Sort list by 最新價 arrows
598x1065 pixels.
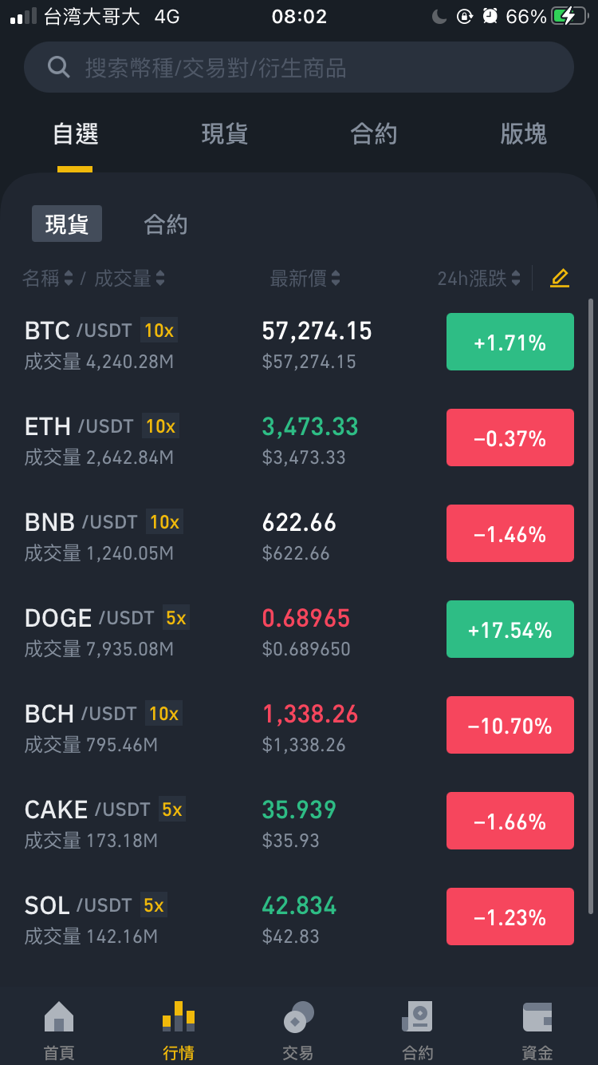336,278
